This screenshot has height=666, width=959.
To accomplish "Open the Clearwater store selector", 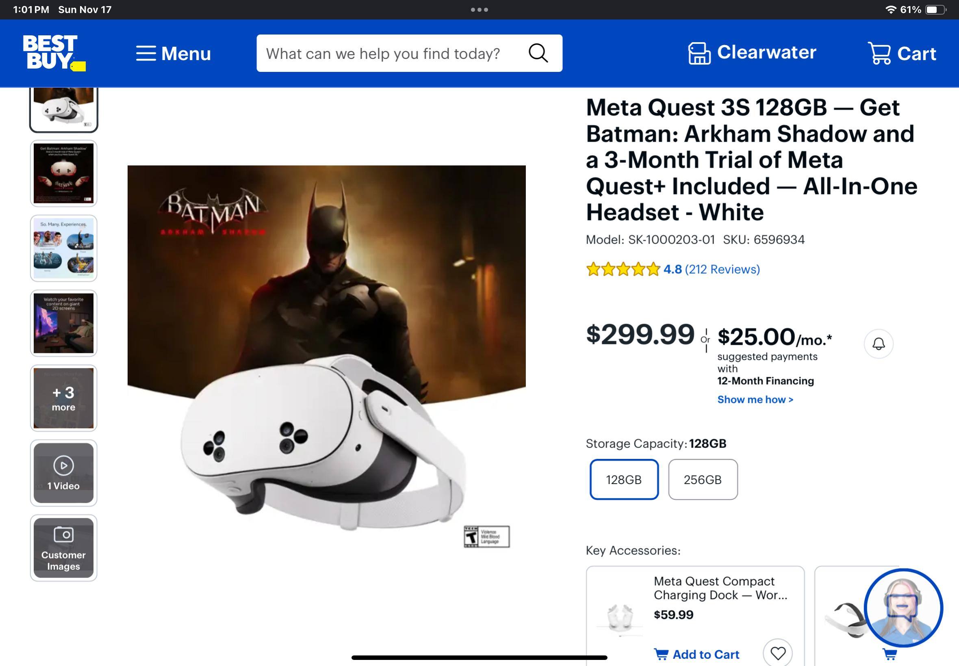I will pyautogui.click(x=752, y=53).
